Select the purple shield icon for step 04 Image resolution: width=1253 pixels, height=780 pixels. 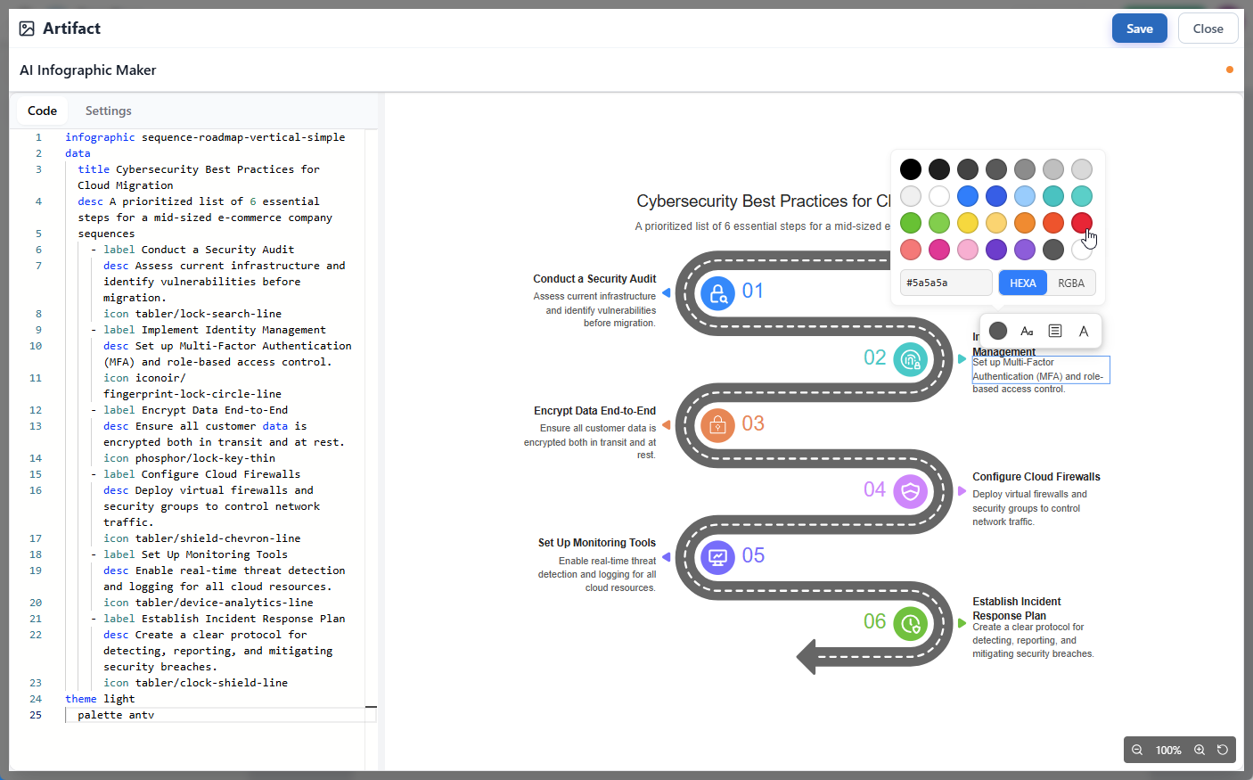910,491
